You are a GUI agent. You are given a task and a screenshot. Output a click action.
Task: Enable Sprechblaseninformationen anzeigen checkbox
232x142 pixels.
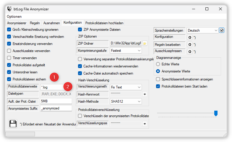pyautogui.click(x=158, y=79)
